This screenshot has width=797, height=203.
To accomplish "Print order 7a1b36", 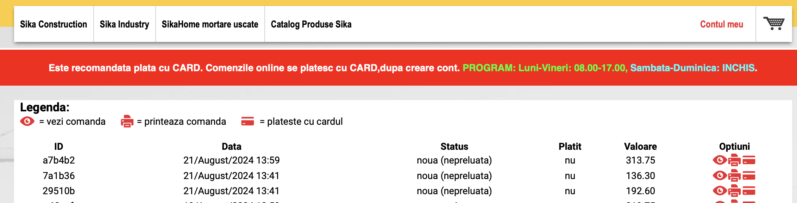I will click(x=734, y=176).
